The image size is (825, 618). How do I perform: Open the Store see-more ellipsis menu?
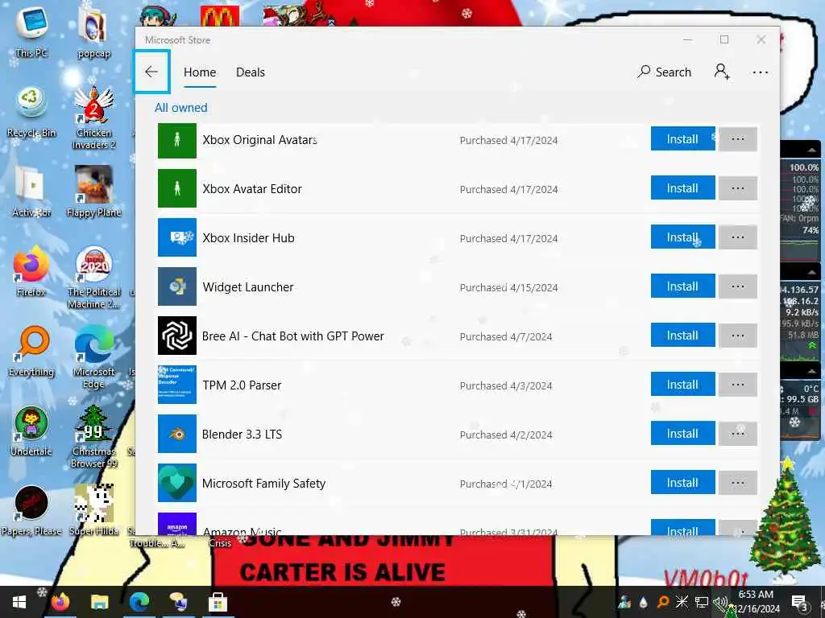pyautogui.click(x=761, y=72)
